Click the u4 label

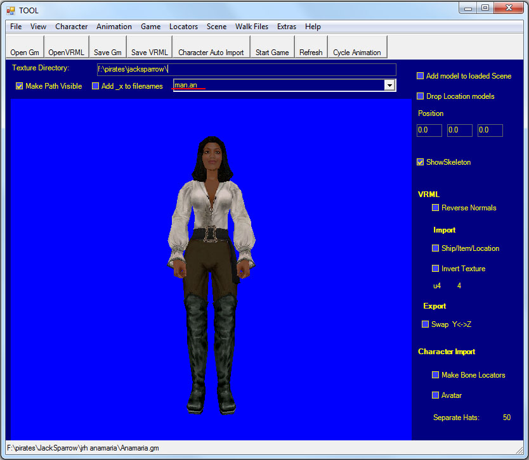click(x=437, y=286)
